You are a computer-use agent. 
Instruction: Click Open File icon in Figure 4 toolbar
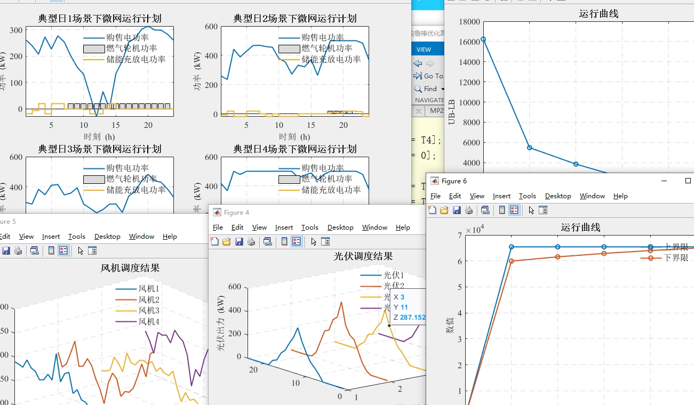pyautogui.click(x=227, y=241)
